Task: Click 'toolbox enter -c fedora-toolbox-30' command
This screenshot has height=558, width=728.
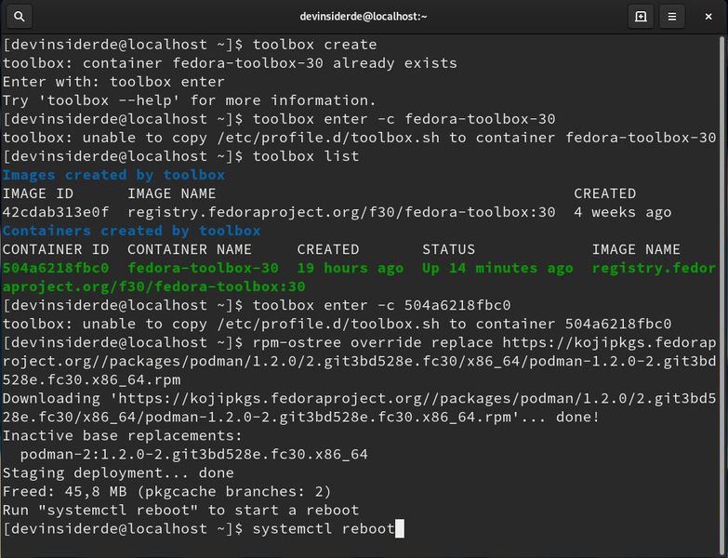Action: point(404,119)
